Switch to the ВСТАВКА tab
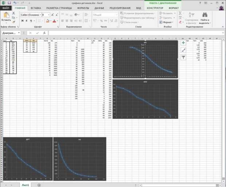 click(x=36, y=8)
